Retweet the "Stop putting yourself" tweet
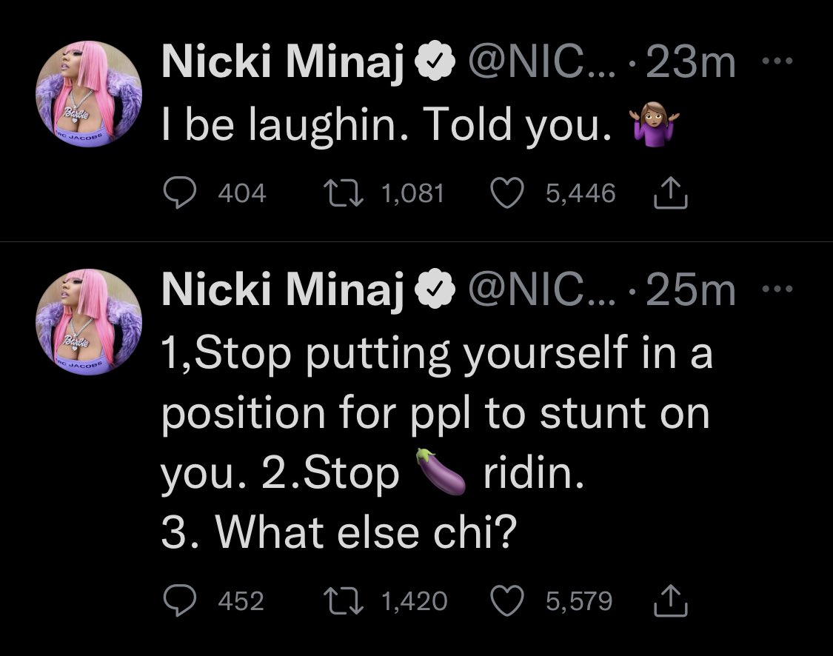 point(341,601)
